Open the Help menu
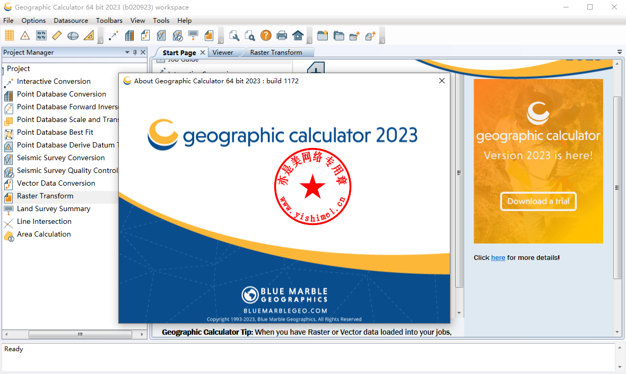Screen dimensions: 626x374 tap(185, 20)
